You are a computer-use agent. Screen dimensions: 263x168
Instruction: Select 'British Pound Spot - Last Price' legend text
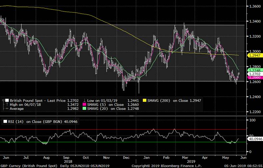point(38,100)
